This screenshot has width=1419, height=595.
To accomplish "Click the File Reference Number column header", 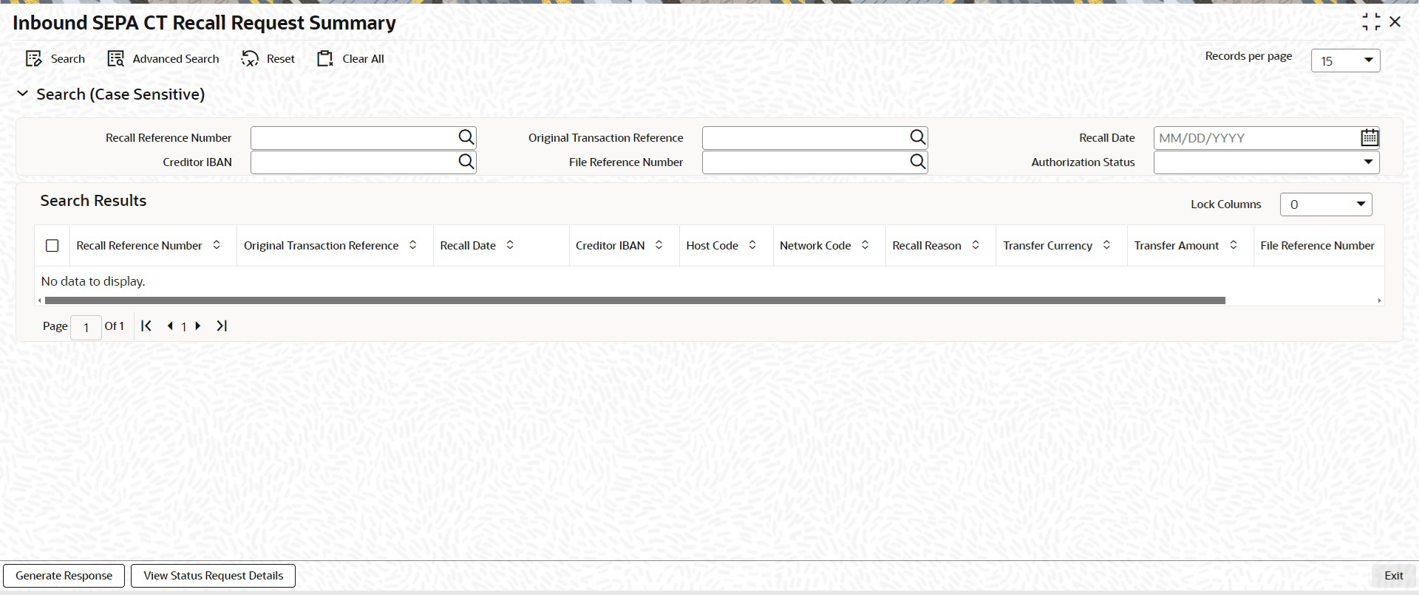I will [1317, 245].
